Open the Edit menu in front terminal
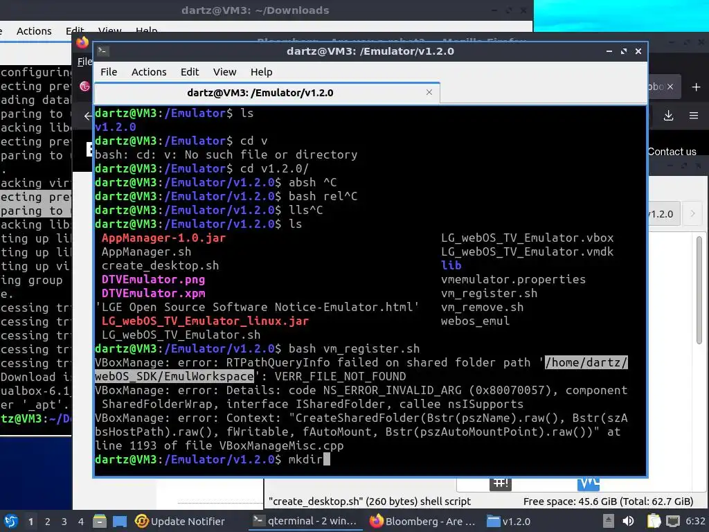The height and width of the screenshot is (532, 709). pos(190,72)
